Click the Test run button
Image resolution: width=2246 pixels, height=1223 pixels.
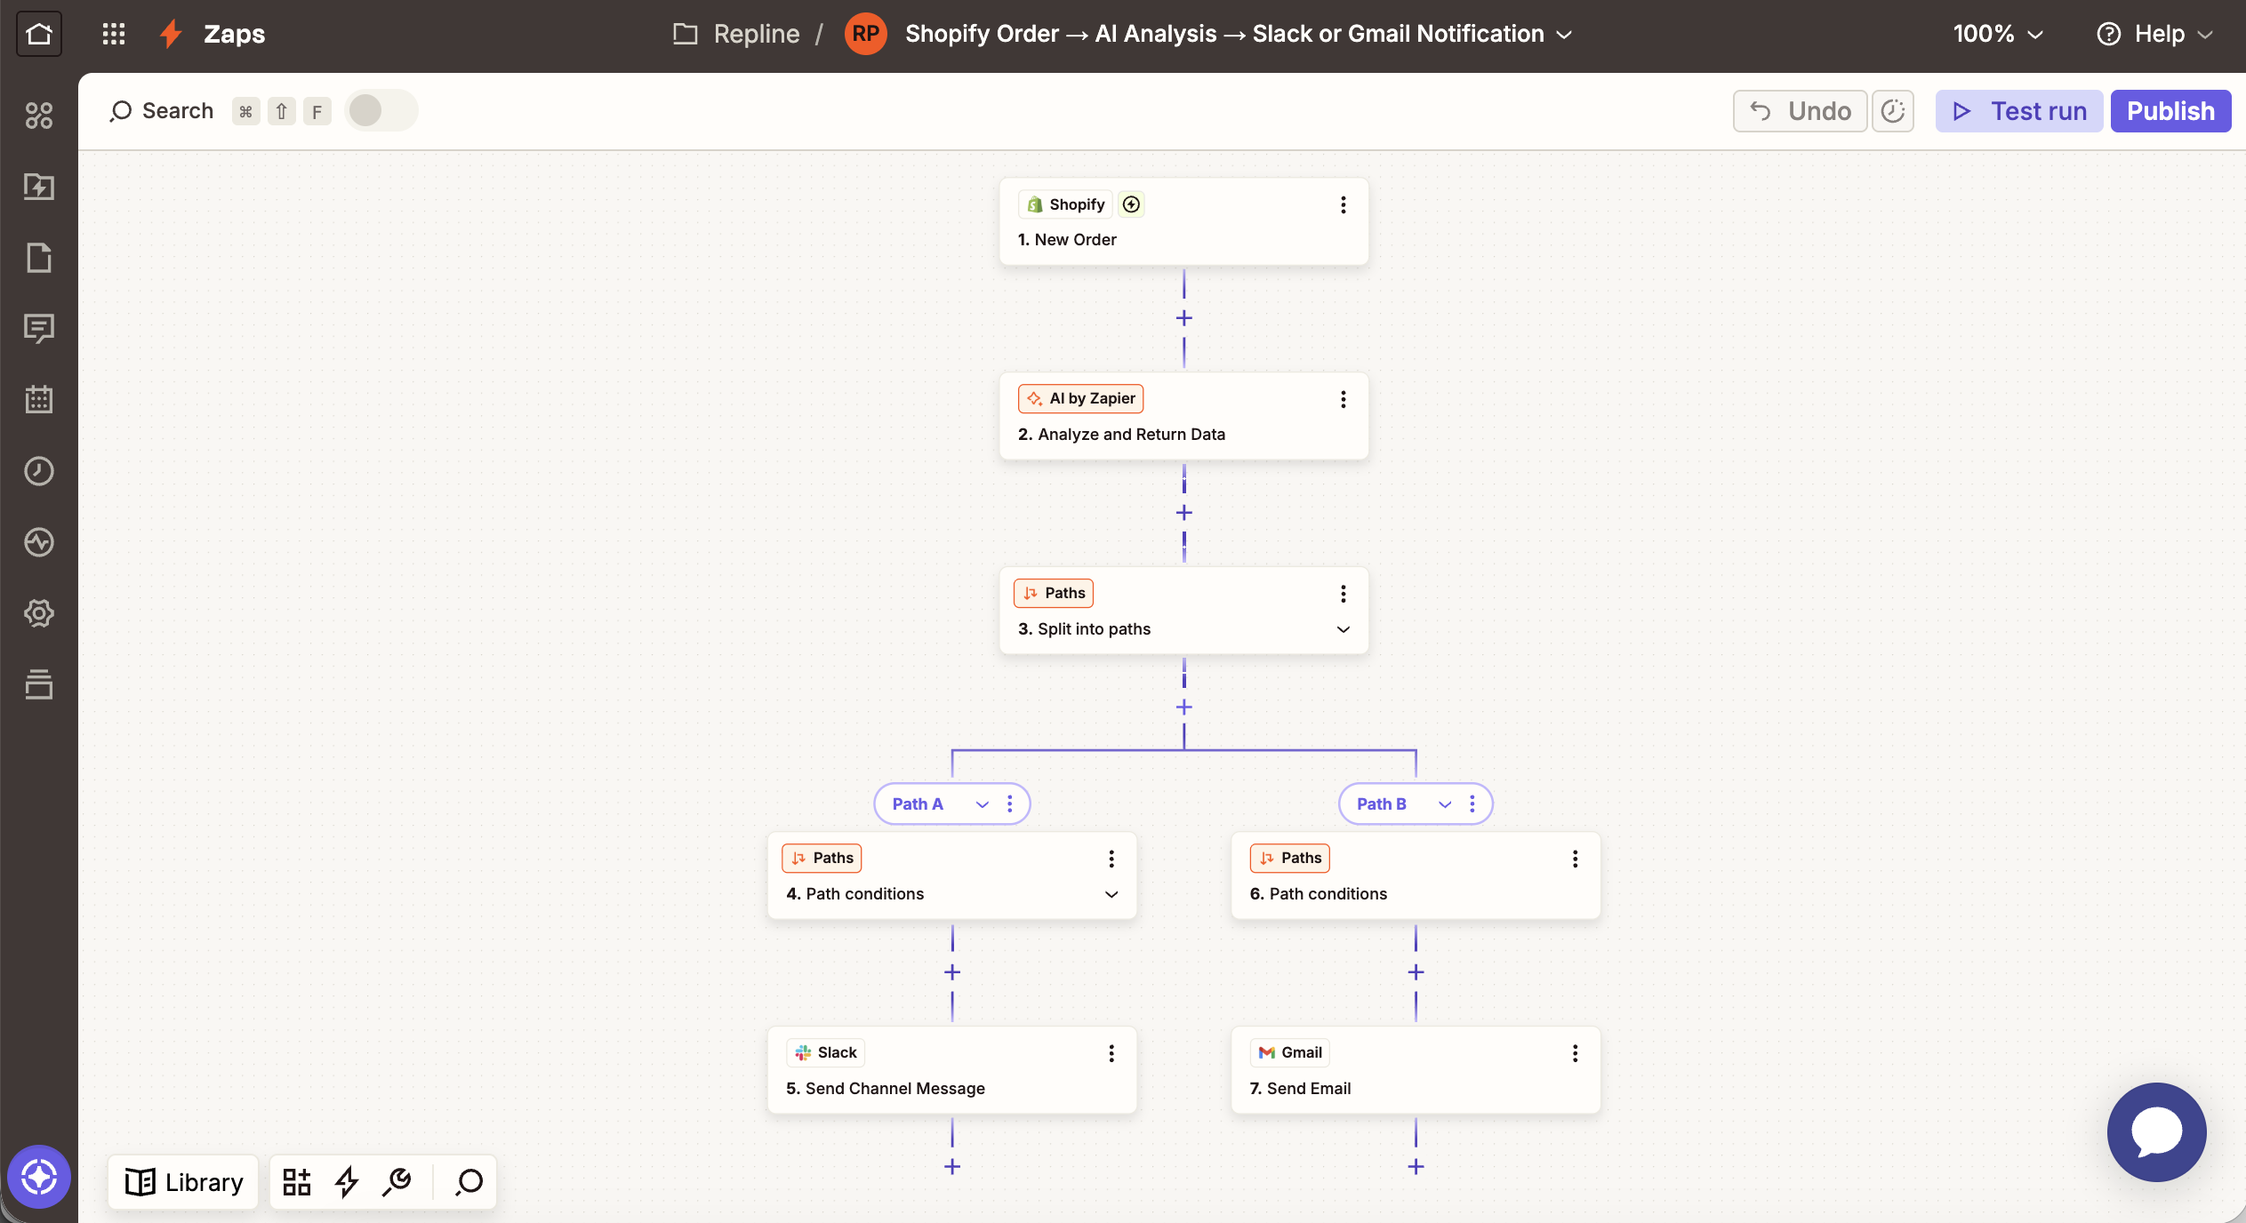pyautogui.click(x=2019, y=111)
